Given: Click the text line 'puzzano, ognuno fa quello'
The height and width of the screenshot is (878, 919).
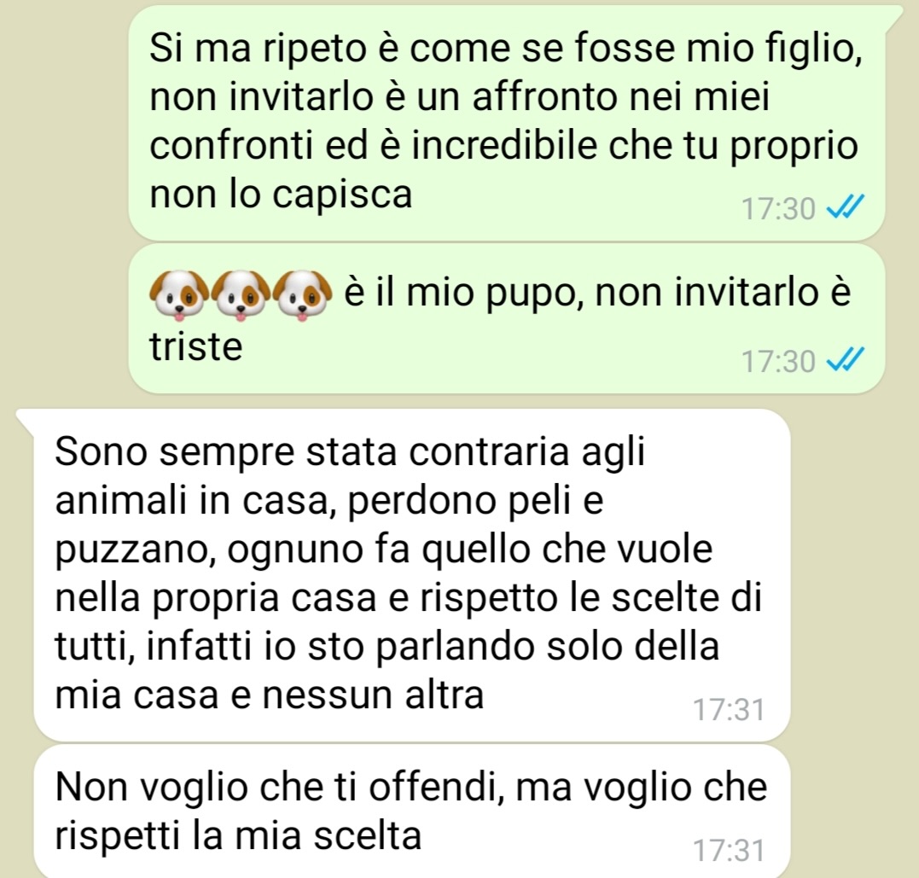Looking at the screenshot, I should tap(384, 551).
